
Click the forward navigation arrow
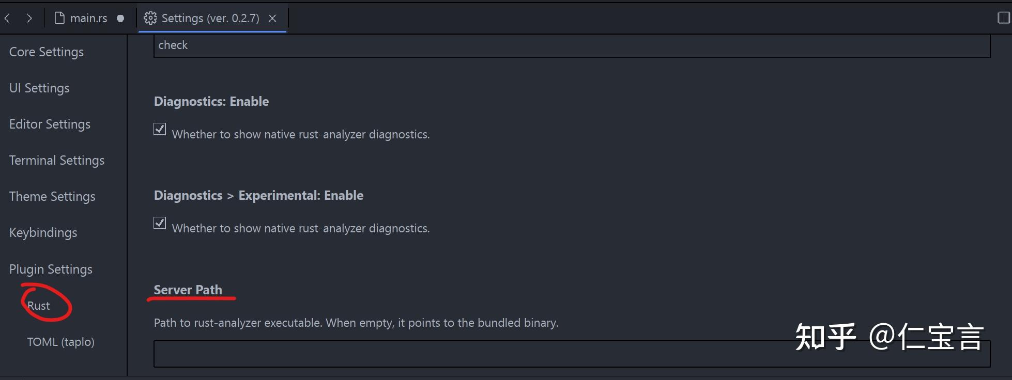pos(29,19)
